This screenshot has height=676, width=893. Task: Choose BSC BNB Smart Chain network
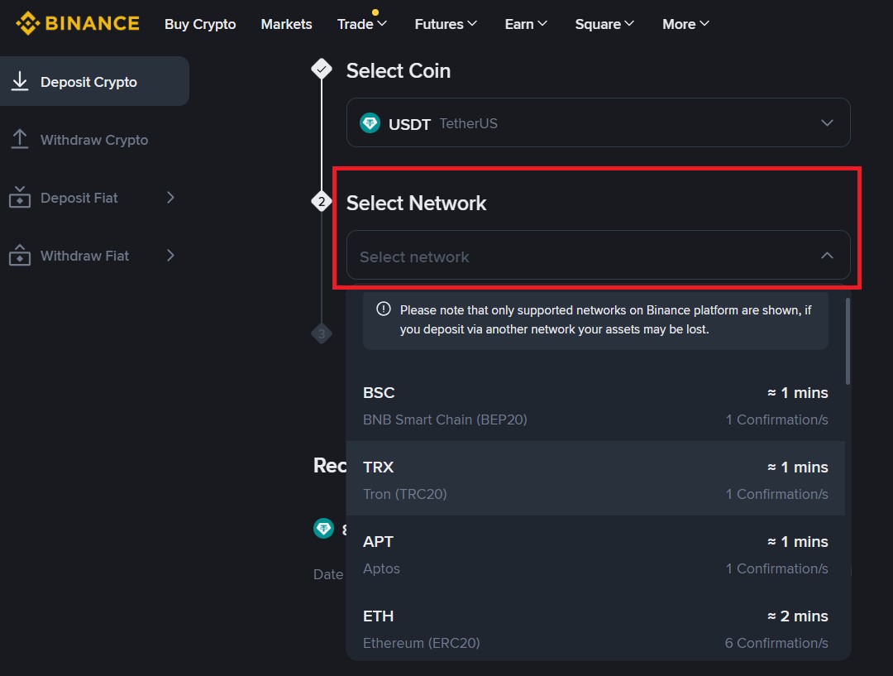tap(595, 405)
